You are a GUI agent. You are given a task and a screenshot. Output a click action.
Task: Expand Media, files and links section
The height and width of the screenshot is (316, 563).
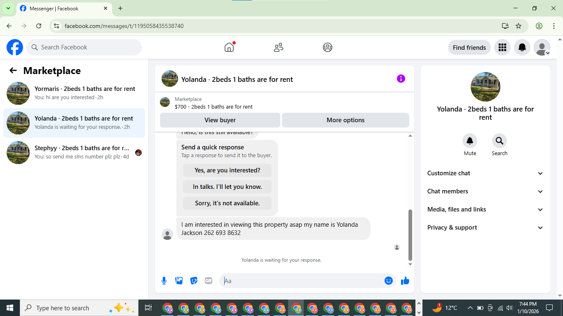[x=486, y=209]
